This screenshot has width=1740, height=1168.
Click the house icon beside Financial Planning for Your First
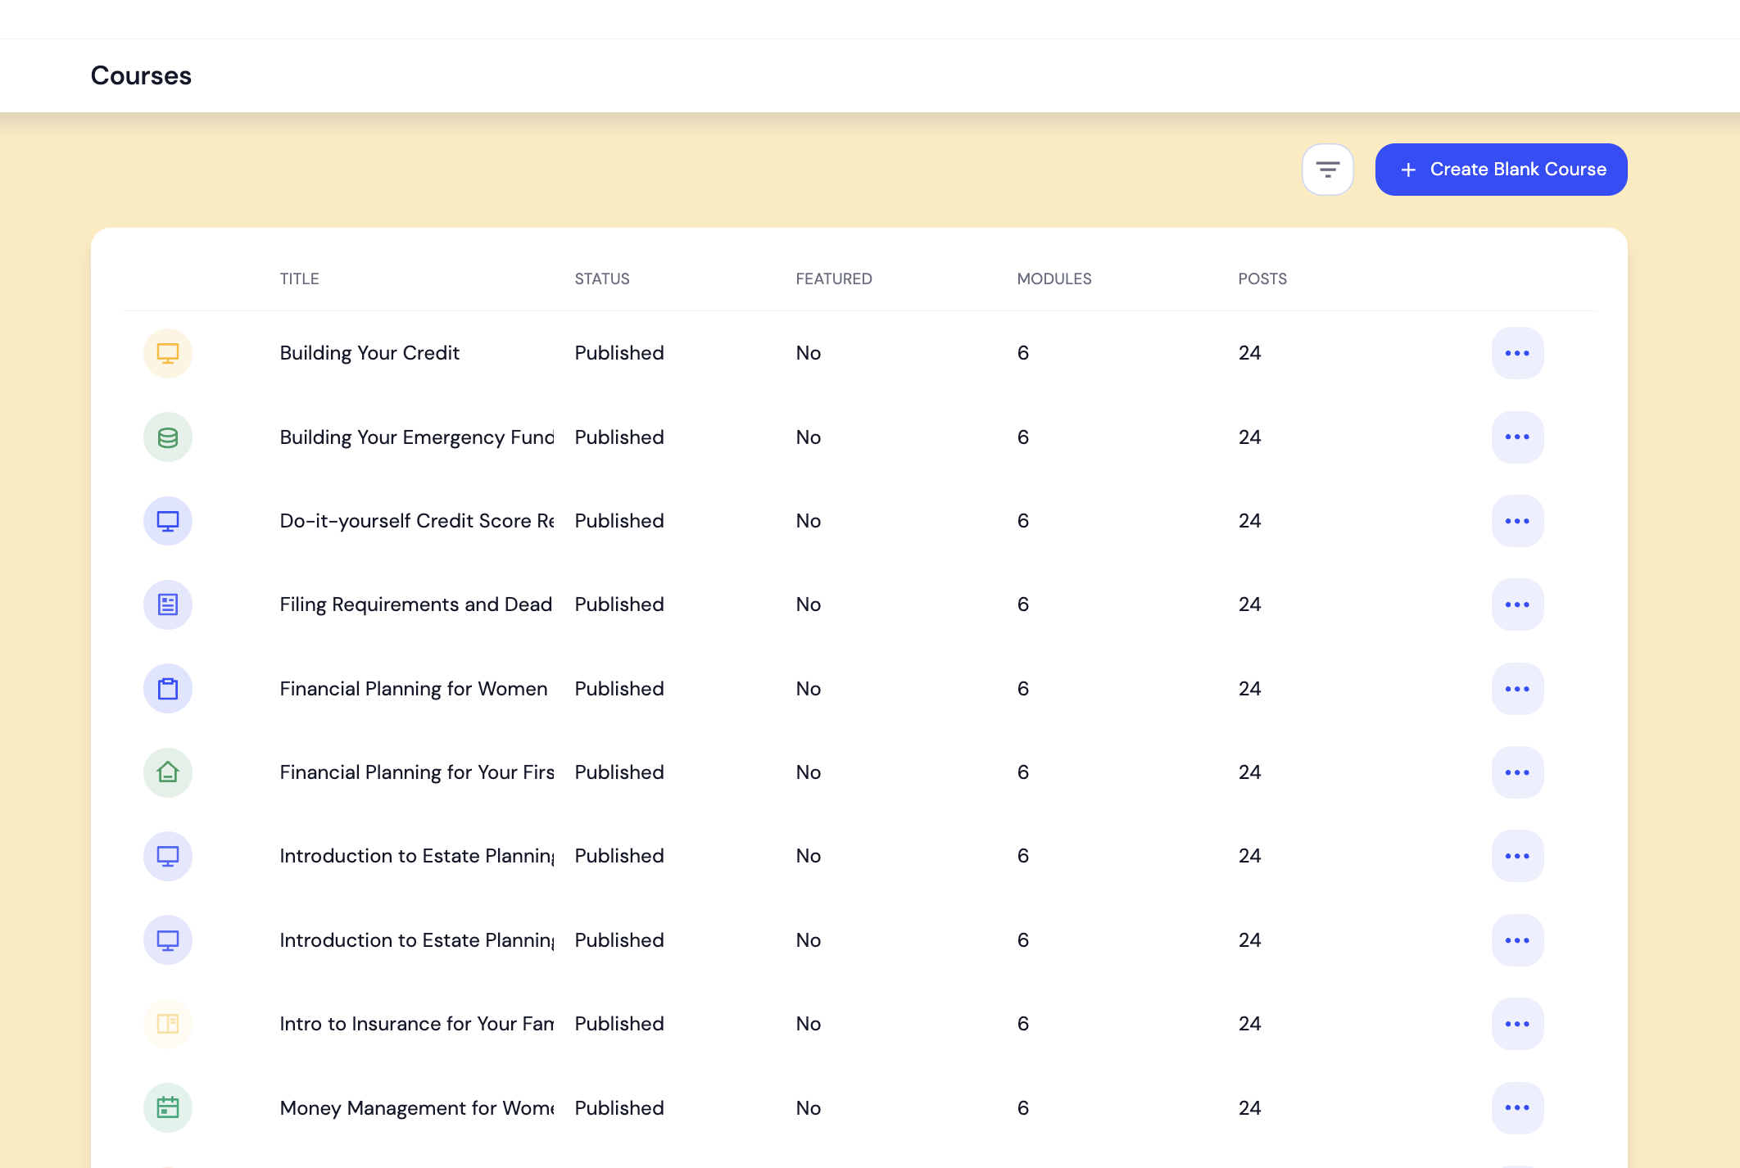point(167,772)
